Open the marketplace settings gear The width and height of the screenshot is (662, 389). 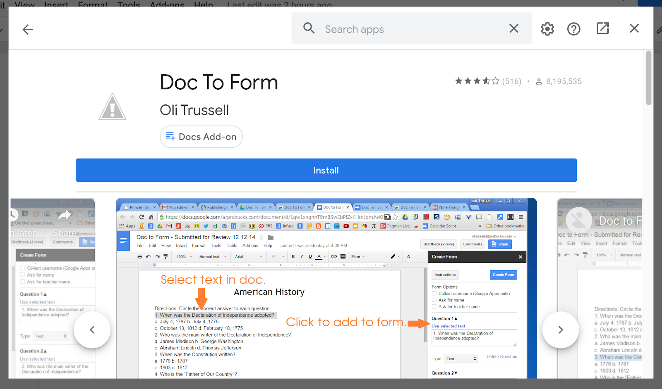pyautogui.click(x=547, y=29)
